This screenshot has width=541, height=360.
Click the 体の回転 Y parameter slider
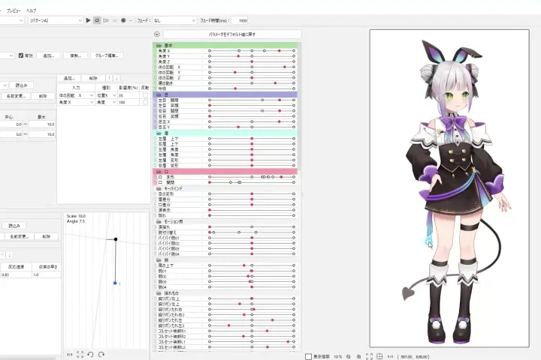252,72
